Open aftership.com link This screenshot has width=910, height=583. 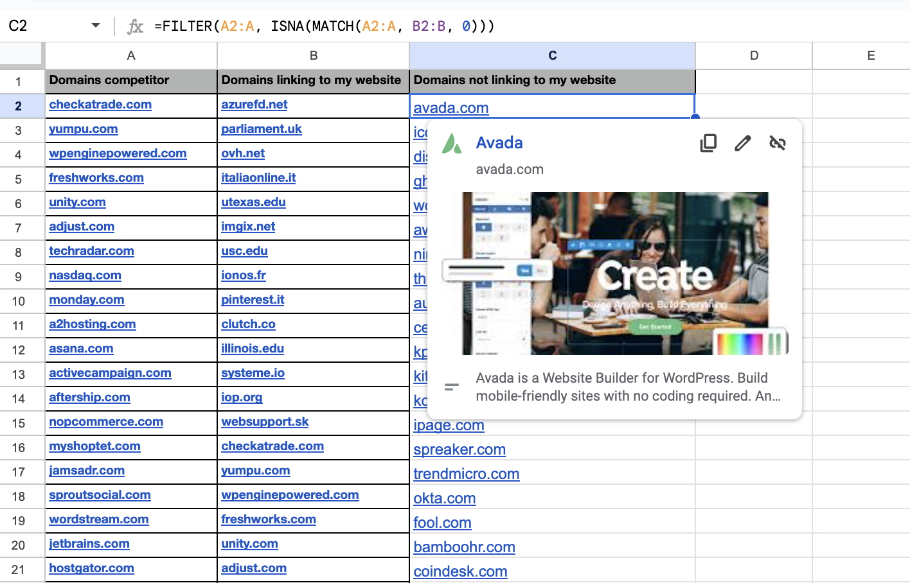pos(89,397)
